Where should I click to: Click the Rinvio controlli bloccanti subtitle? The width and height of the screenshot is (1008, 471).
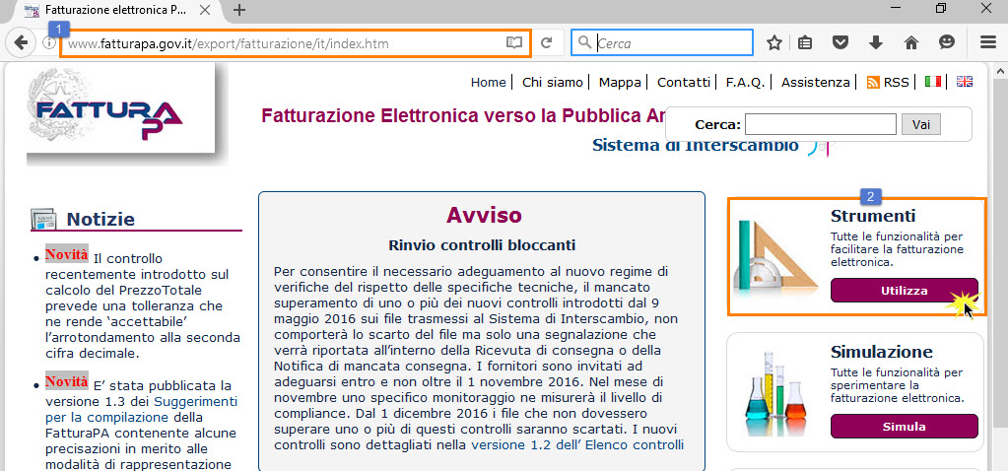(x=482, y=244)
